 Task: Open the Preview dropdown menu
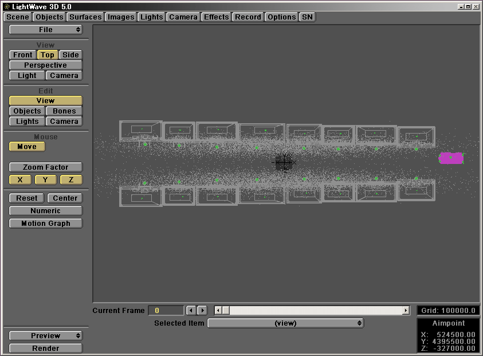point(45,335)
